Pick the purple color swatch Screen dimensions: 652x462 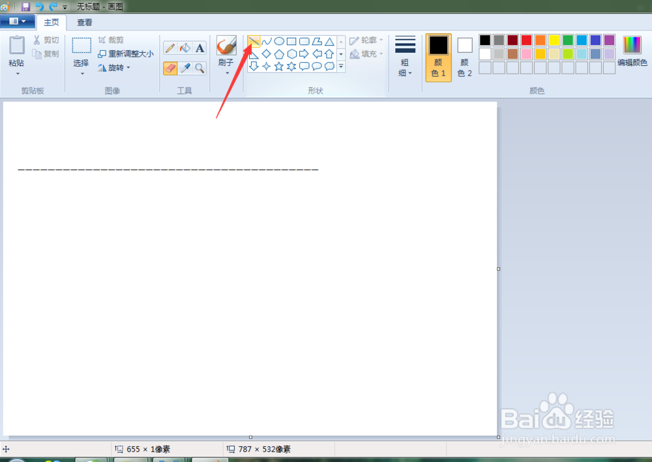point(609,40)
